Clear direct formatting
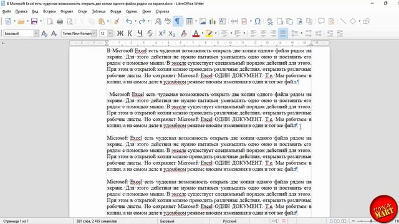 [184, 33]
